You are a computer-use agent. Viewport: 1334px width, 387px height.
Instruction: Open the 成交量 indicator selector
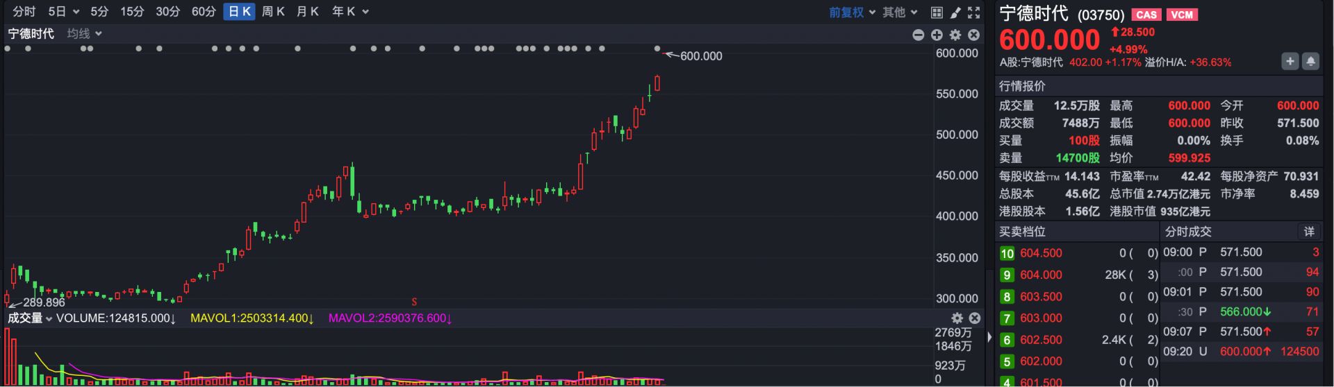click(x=30, y=318)
